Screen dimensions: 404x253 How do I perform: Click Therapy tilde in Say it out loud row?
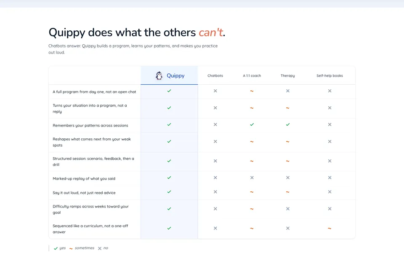[287, 192]
